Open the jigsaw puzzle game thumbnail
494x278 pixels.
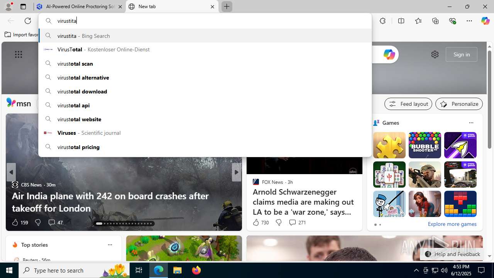point(389,145)
